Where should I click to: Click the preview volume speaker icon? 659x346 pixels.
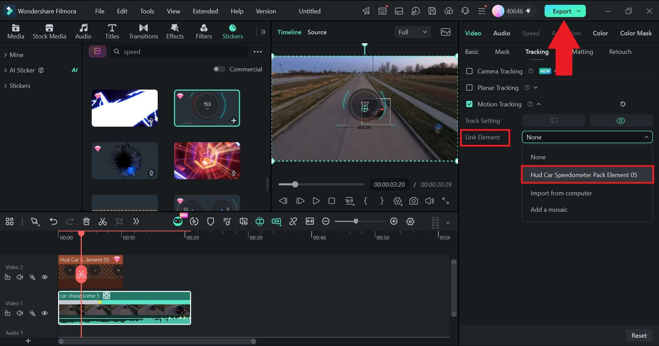pyautogui.click(x=429, y=201)
